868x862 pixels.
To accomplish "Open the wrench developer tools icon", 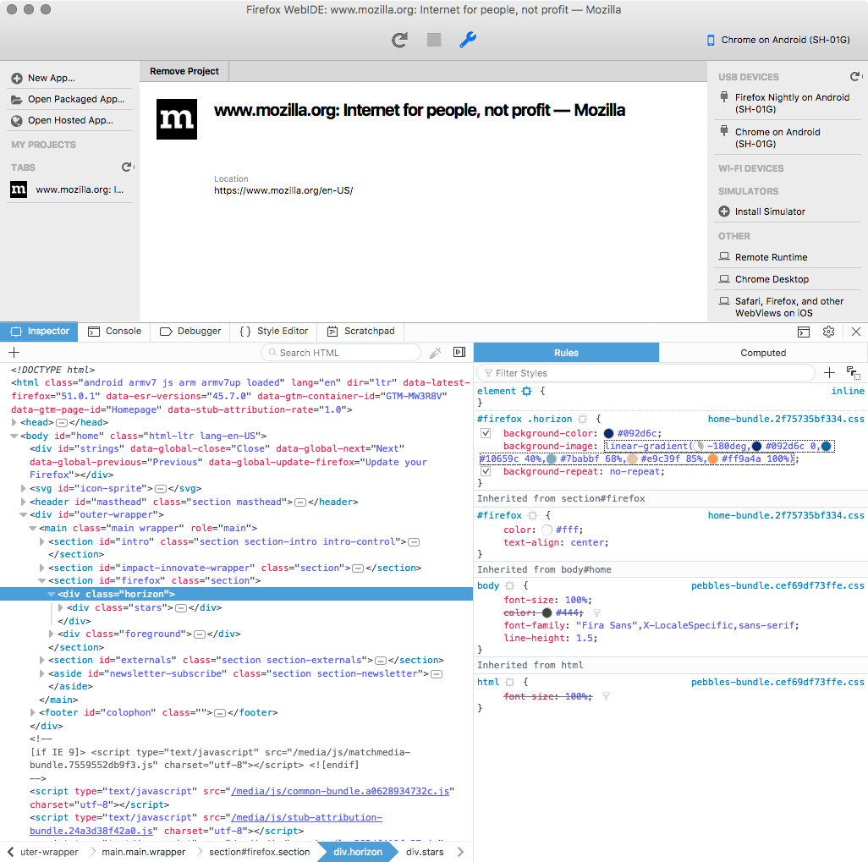I will click(x=468, y=40).
